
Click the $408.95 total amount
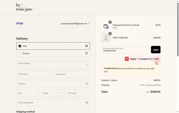pyautogui.click(x=156, y=92)
